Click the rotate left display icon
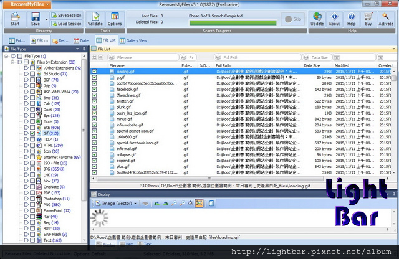The image size is (399, 259). click(x=156, y=204)
